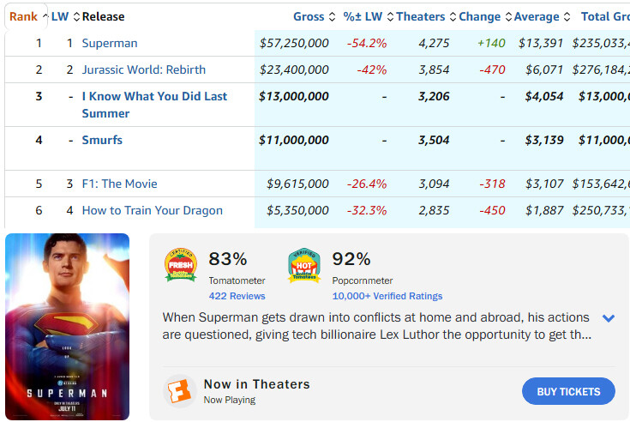This screenshot has height=422, width=630.
Task: Click the Release column header
Action: [105, 17]
